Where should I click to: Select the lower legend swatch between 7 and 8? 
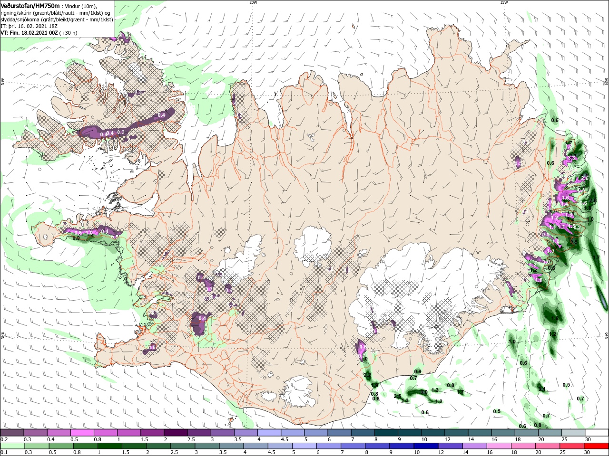(x=353, y=446)
